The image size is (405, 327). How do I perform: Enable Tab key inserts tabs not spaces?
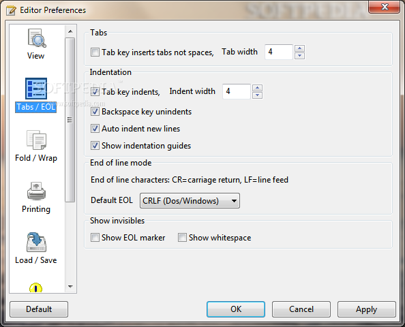coord(95,52)
